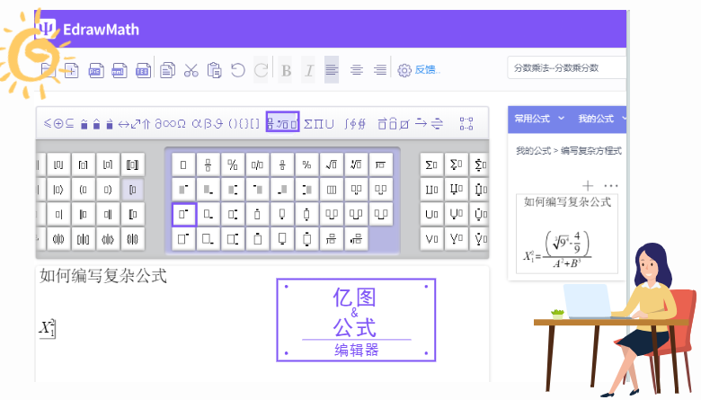The height and width of the screenshot is (400, 701).
Task: Insert coproduct ∐ template
Action: coord(431,190)
